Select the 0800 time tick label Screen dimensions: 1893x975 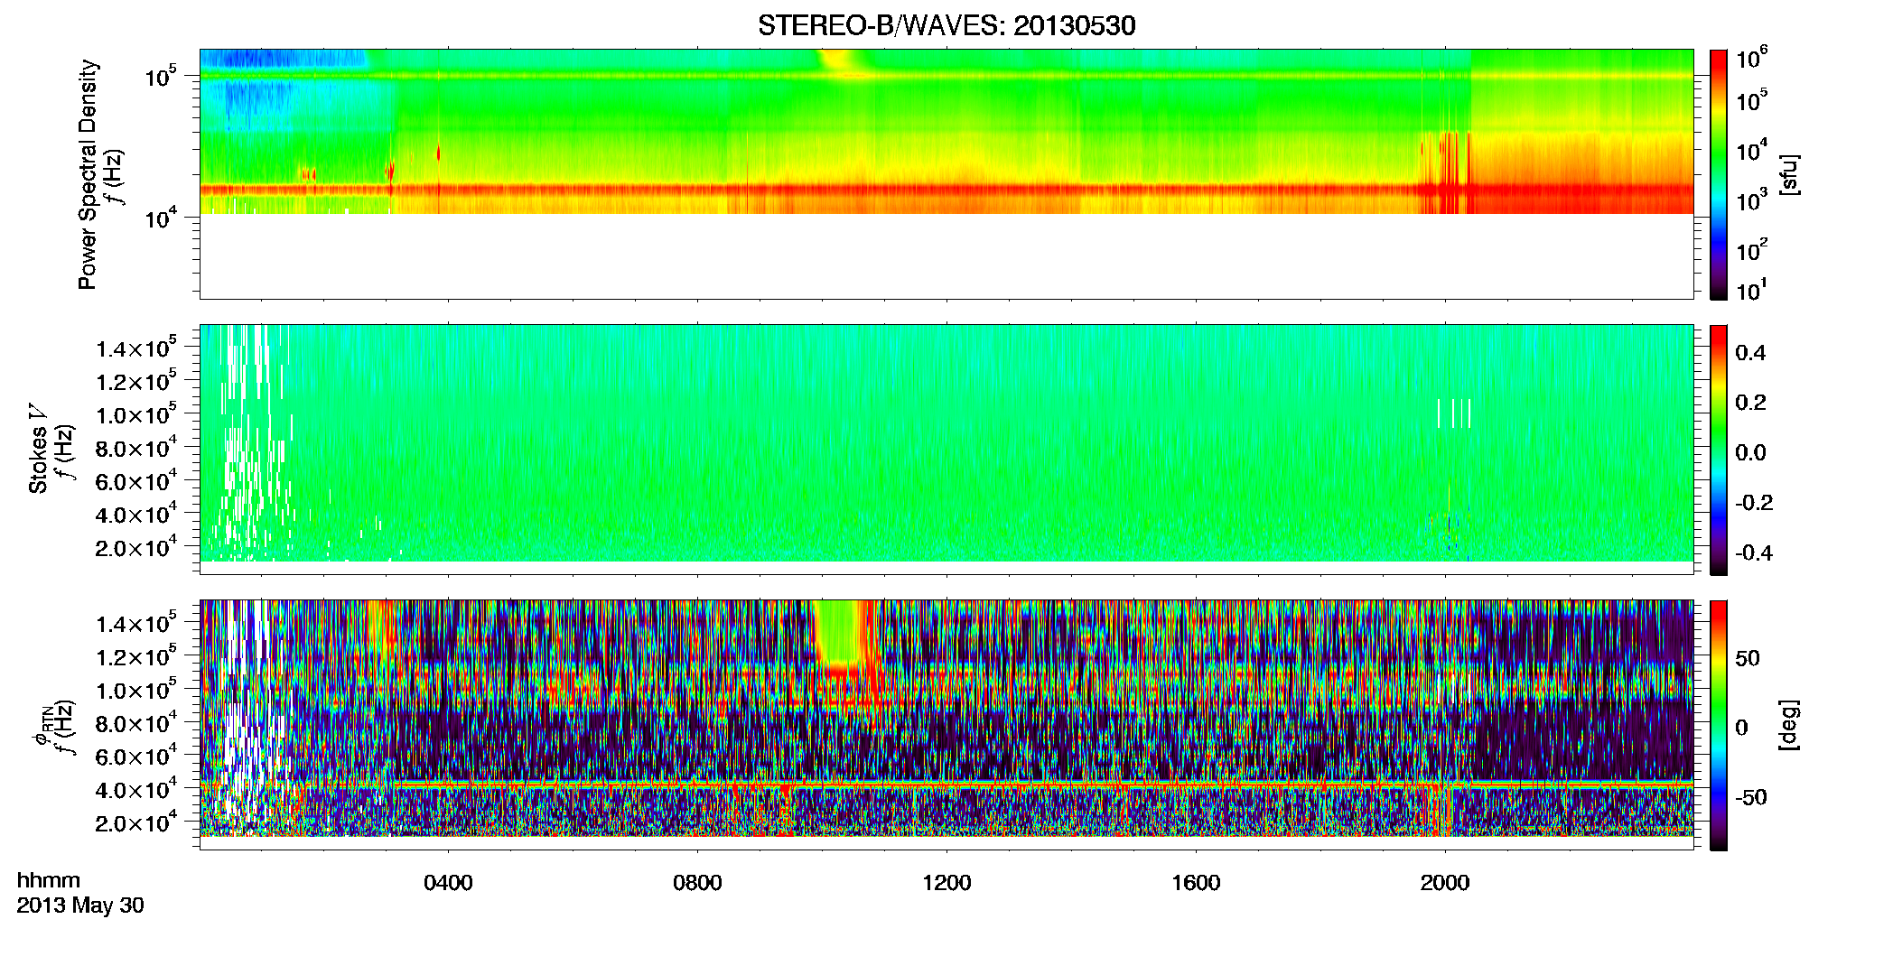pos(697,882)
